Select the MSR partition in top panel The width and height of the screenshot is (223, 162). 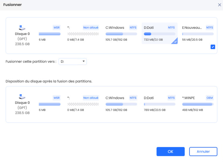(50, 33)
